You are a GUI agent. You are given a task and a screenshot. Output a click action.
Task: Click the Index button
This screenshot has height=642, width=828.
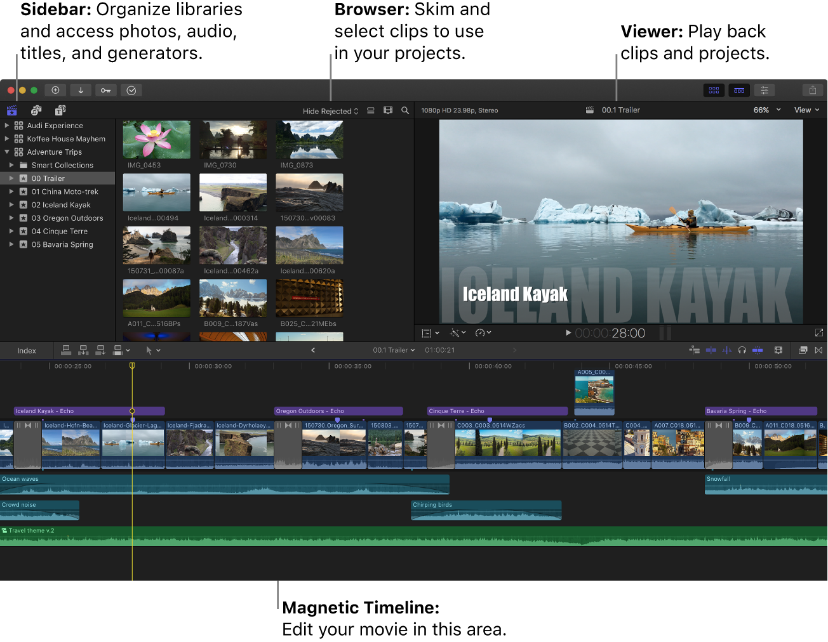click(x=27, y=350)
